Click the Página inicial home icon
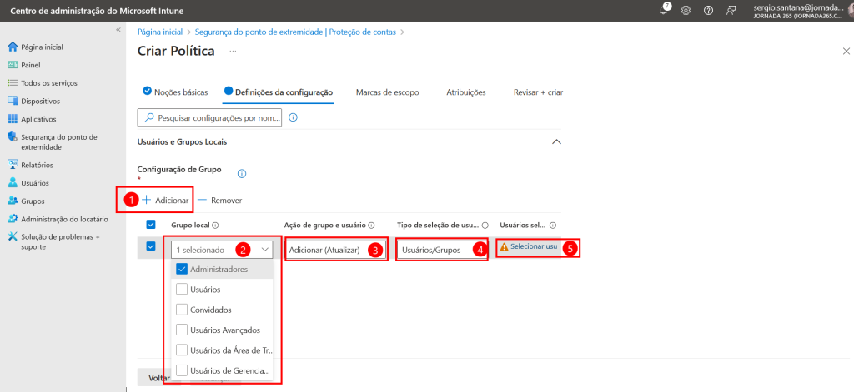This screenshot has height=392, width=854. [13, 47]
